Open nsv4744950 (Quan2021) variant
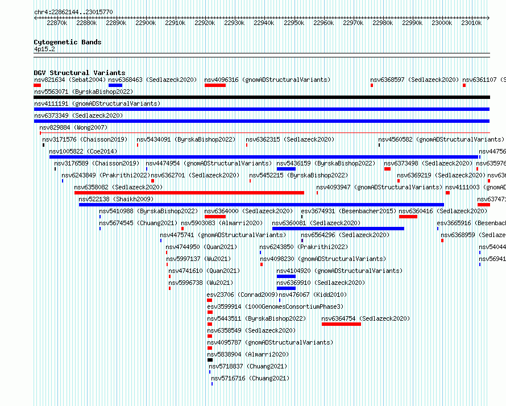The image size is (506, 406). pos(201,247)
